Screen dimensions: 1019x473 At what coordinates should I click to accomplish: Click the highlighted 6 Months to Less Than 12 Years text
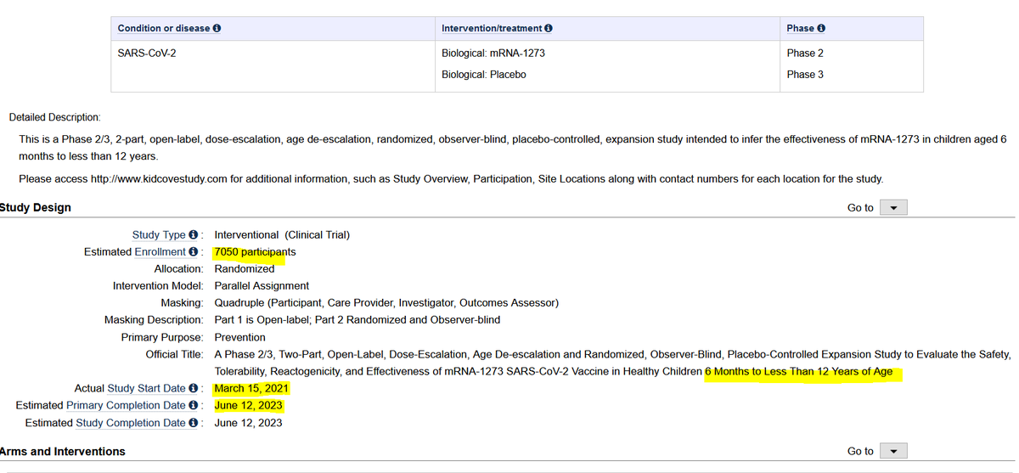pos(798,372)
